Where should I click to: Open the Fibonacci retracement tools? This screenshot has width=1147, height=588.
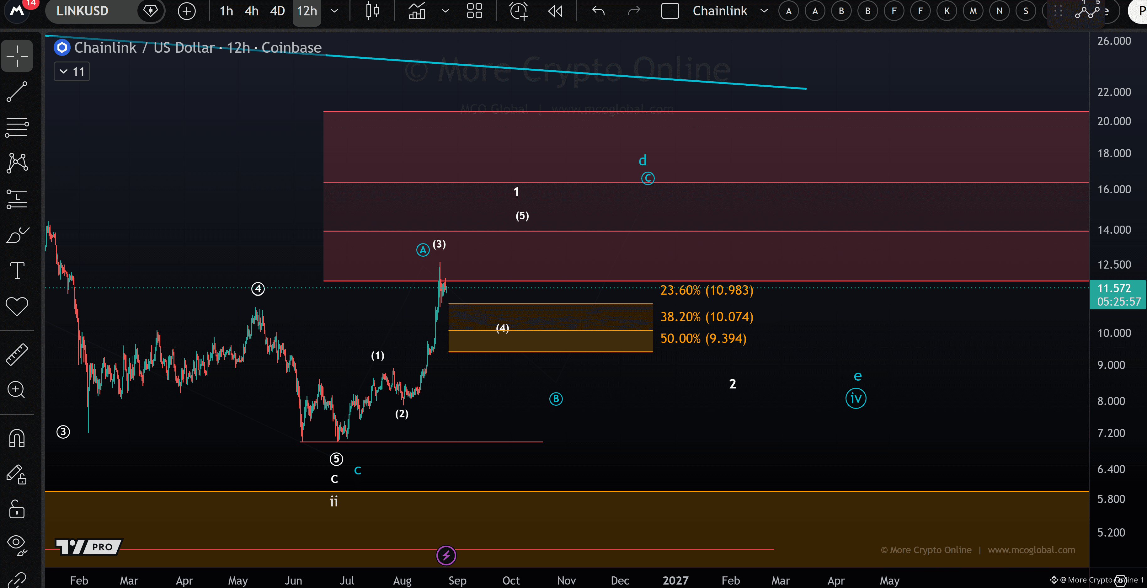click(x=17, y=127)
